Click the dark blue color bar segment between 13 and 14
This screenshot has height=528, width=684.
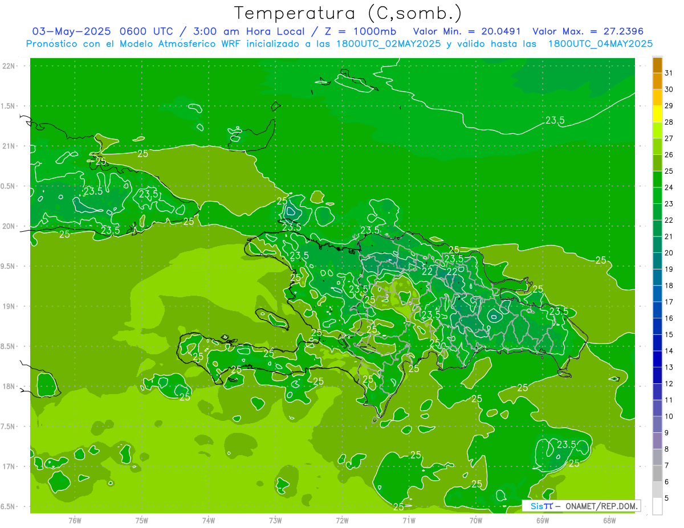coord(657,359)
